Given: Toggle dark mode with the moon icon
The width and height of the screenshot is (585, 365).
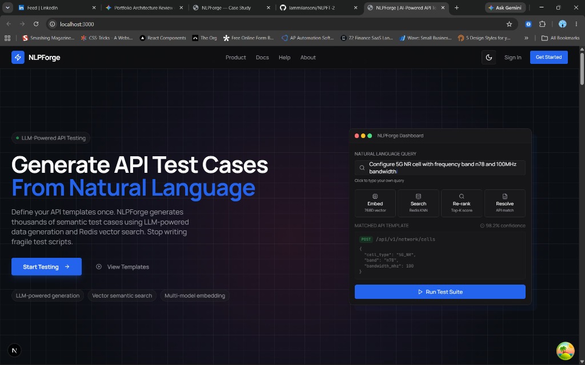Looking at the screenshot, I should (x=489, y=58).
